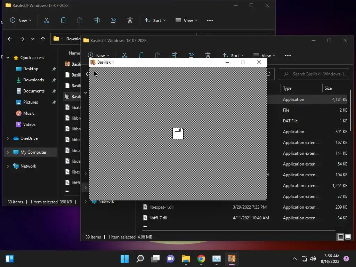Viewport: 356px width, 267px height.
Task: Click Delete icon in front Explorer window toolbar
Action: (208, 55)
